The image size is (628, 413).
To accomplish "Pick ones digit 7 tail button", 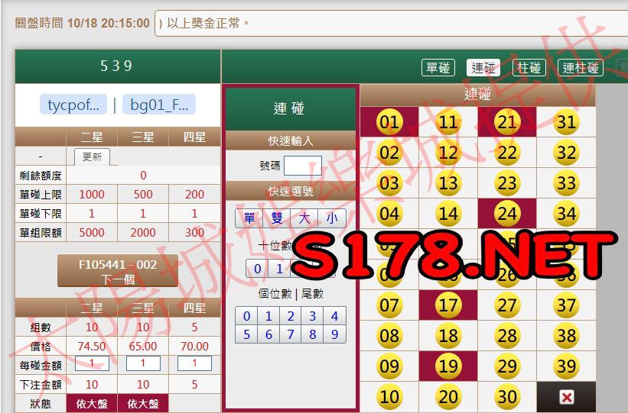I will [291, 334].
